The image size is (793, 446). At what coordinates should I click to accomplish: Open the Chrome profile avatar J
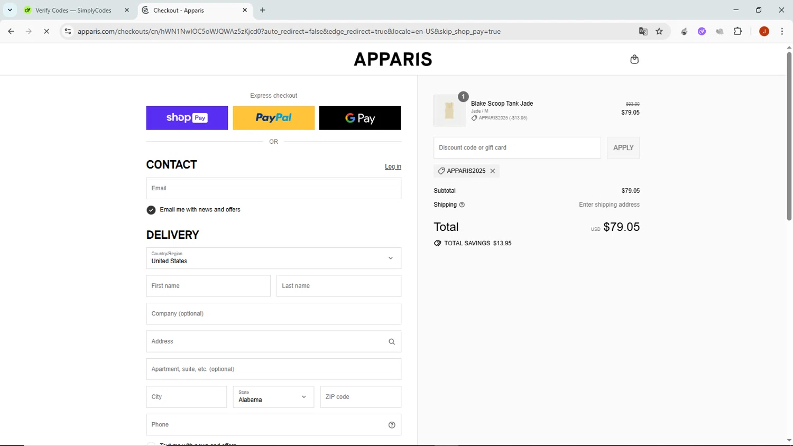[x=764, y=32]
